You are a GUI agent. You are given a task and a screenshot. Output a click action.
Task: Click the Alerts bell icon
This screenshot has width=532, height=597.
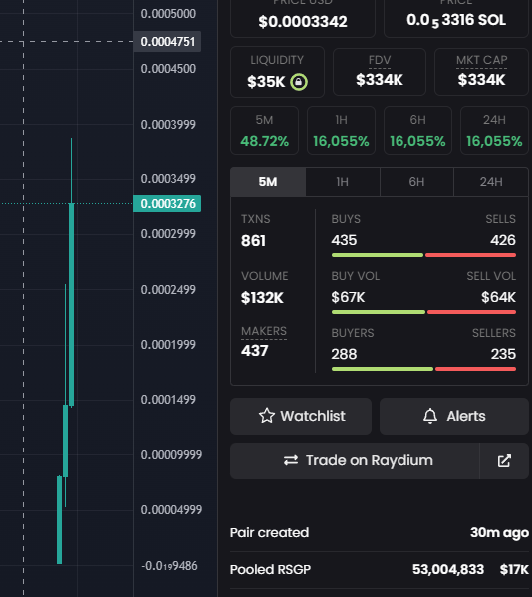click(x=430, y=416)
